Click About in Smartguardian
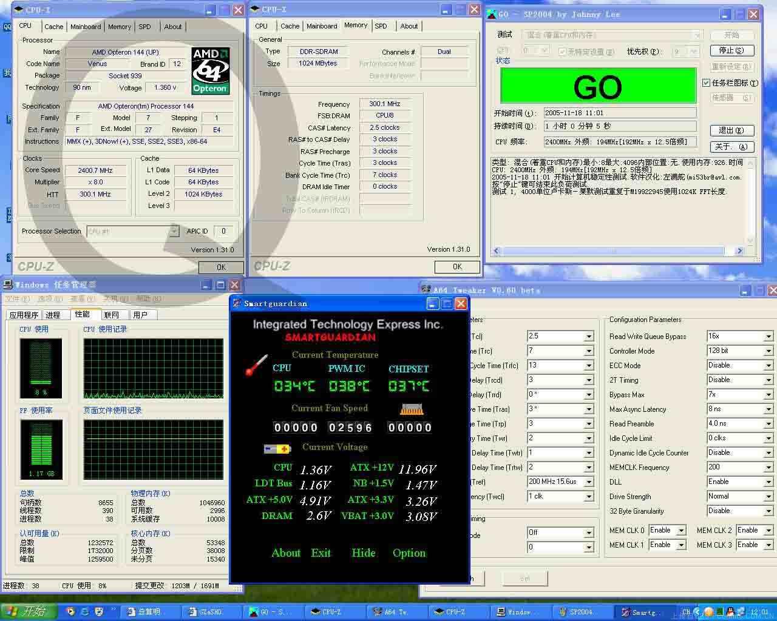Screen dimensions: 777x621 tap(286, 553)
